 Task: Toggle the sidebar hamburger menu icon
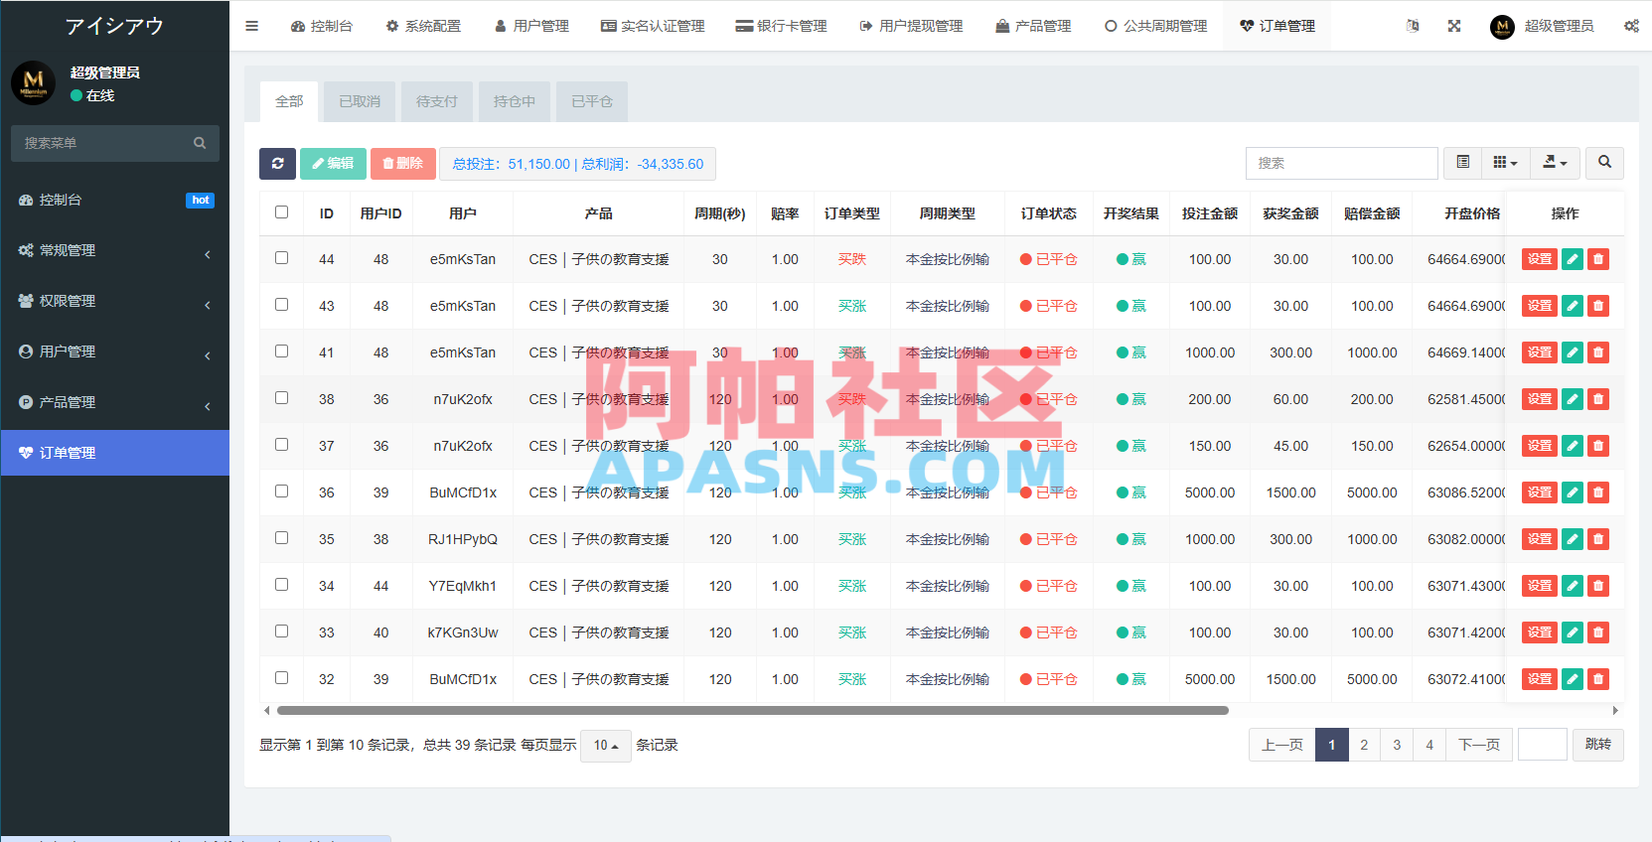coord(251,26)
